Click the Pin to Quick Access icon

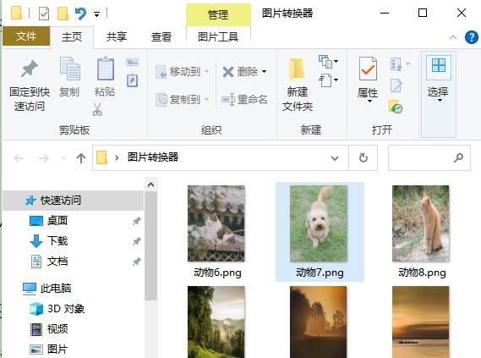pos(30,69)
